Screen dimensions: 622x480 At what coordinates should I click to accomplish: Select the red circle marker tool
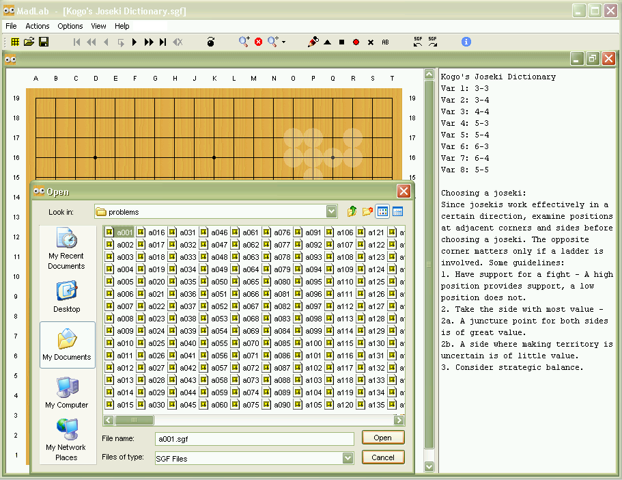(x=356, y=42)
